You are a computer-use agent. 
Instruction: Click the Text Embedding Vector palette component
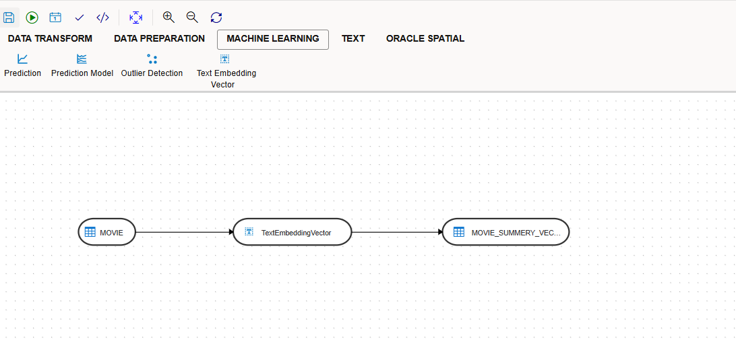(225, 70)
